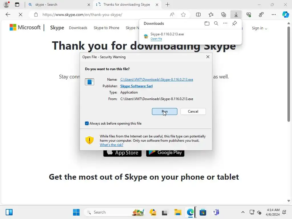
Task: Activate Read aloud icon in address bar
Action: tap(172, 15)
